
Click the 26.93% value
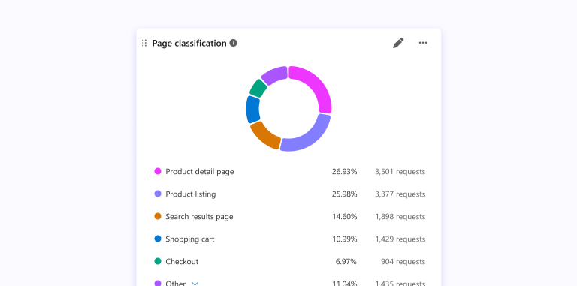[344, 172]
